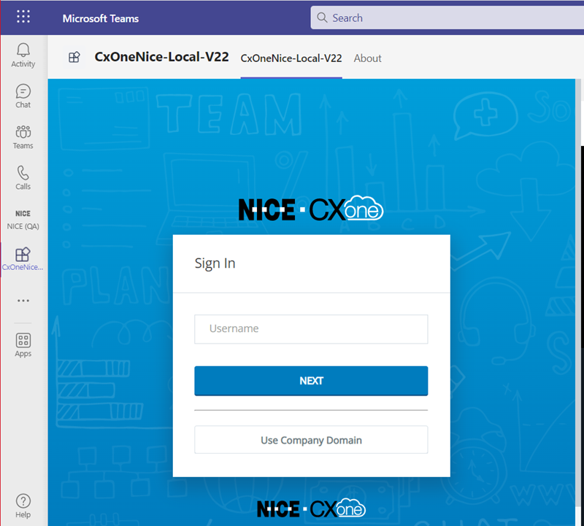Screen dimensions: 584x526
Task: Focus the Search box
Action: (447, 18)
